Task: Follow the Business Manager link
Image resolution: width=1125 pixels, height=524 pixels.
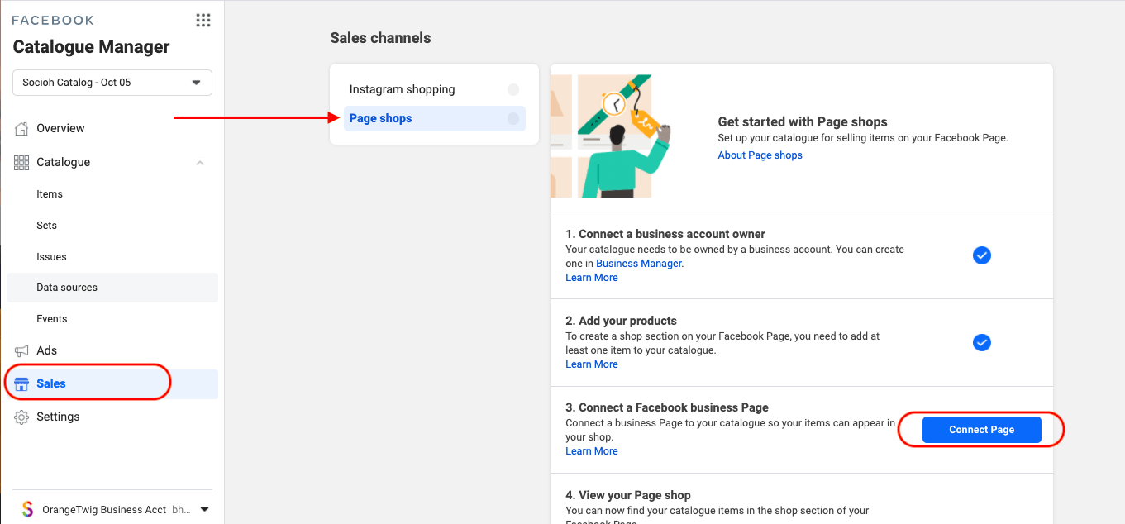Action: [639, 264]
